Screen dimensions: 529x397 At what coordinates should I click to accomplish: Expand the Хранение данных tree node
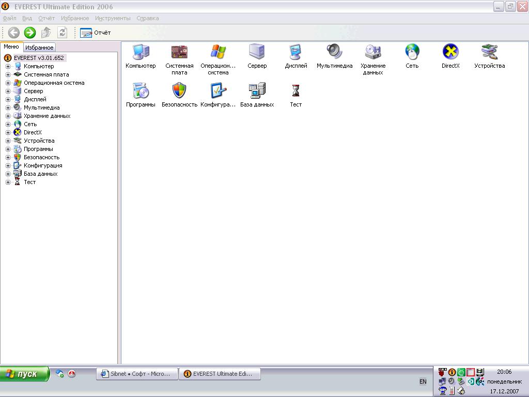click(x=8, y=116)
